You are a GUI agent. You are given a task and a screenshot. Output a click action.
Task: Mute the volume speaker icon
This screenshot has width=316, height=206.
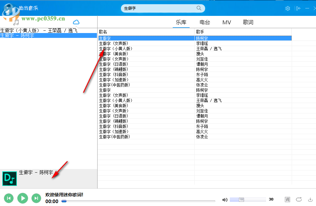[x=225, y=200]
